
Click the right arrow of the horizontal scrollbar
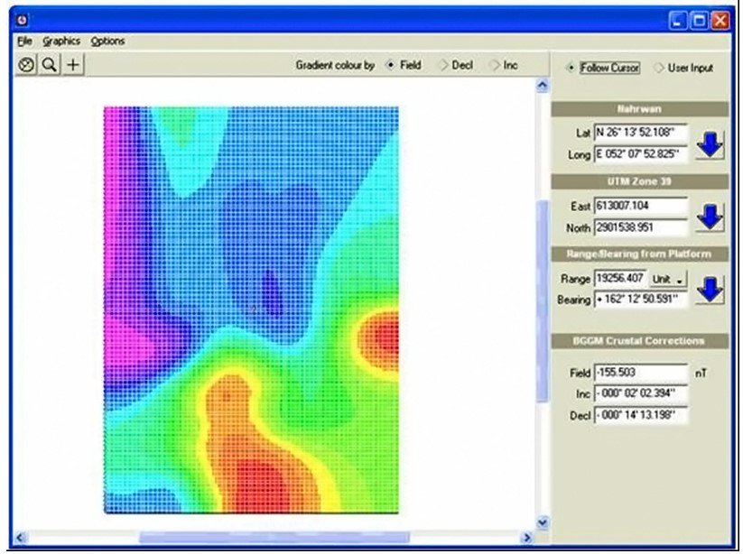[528, 537]
